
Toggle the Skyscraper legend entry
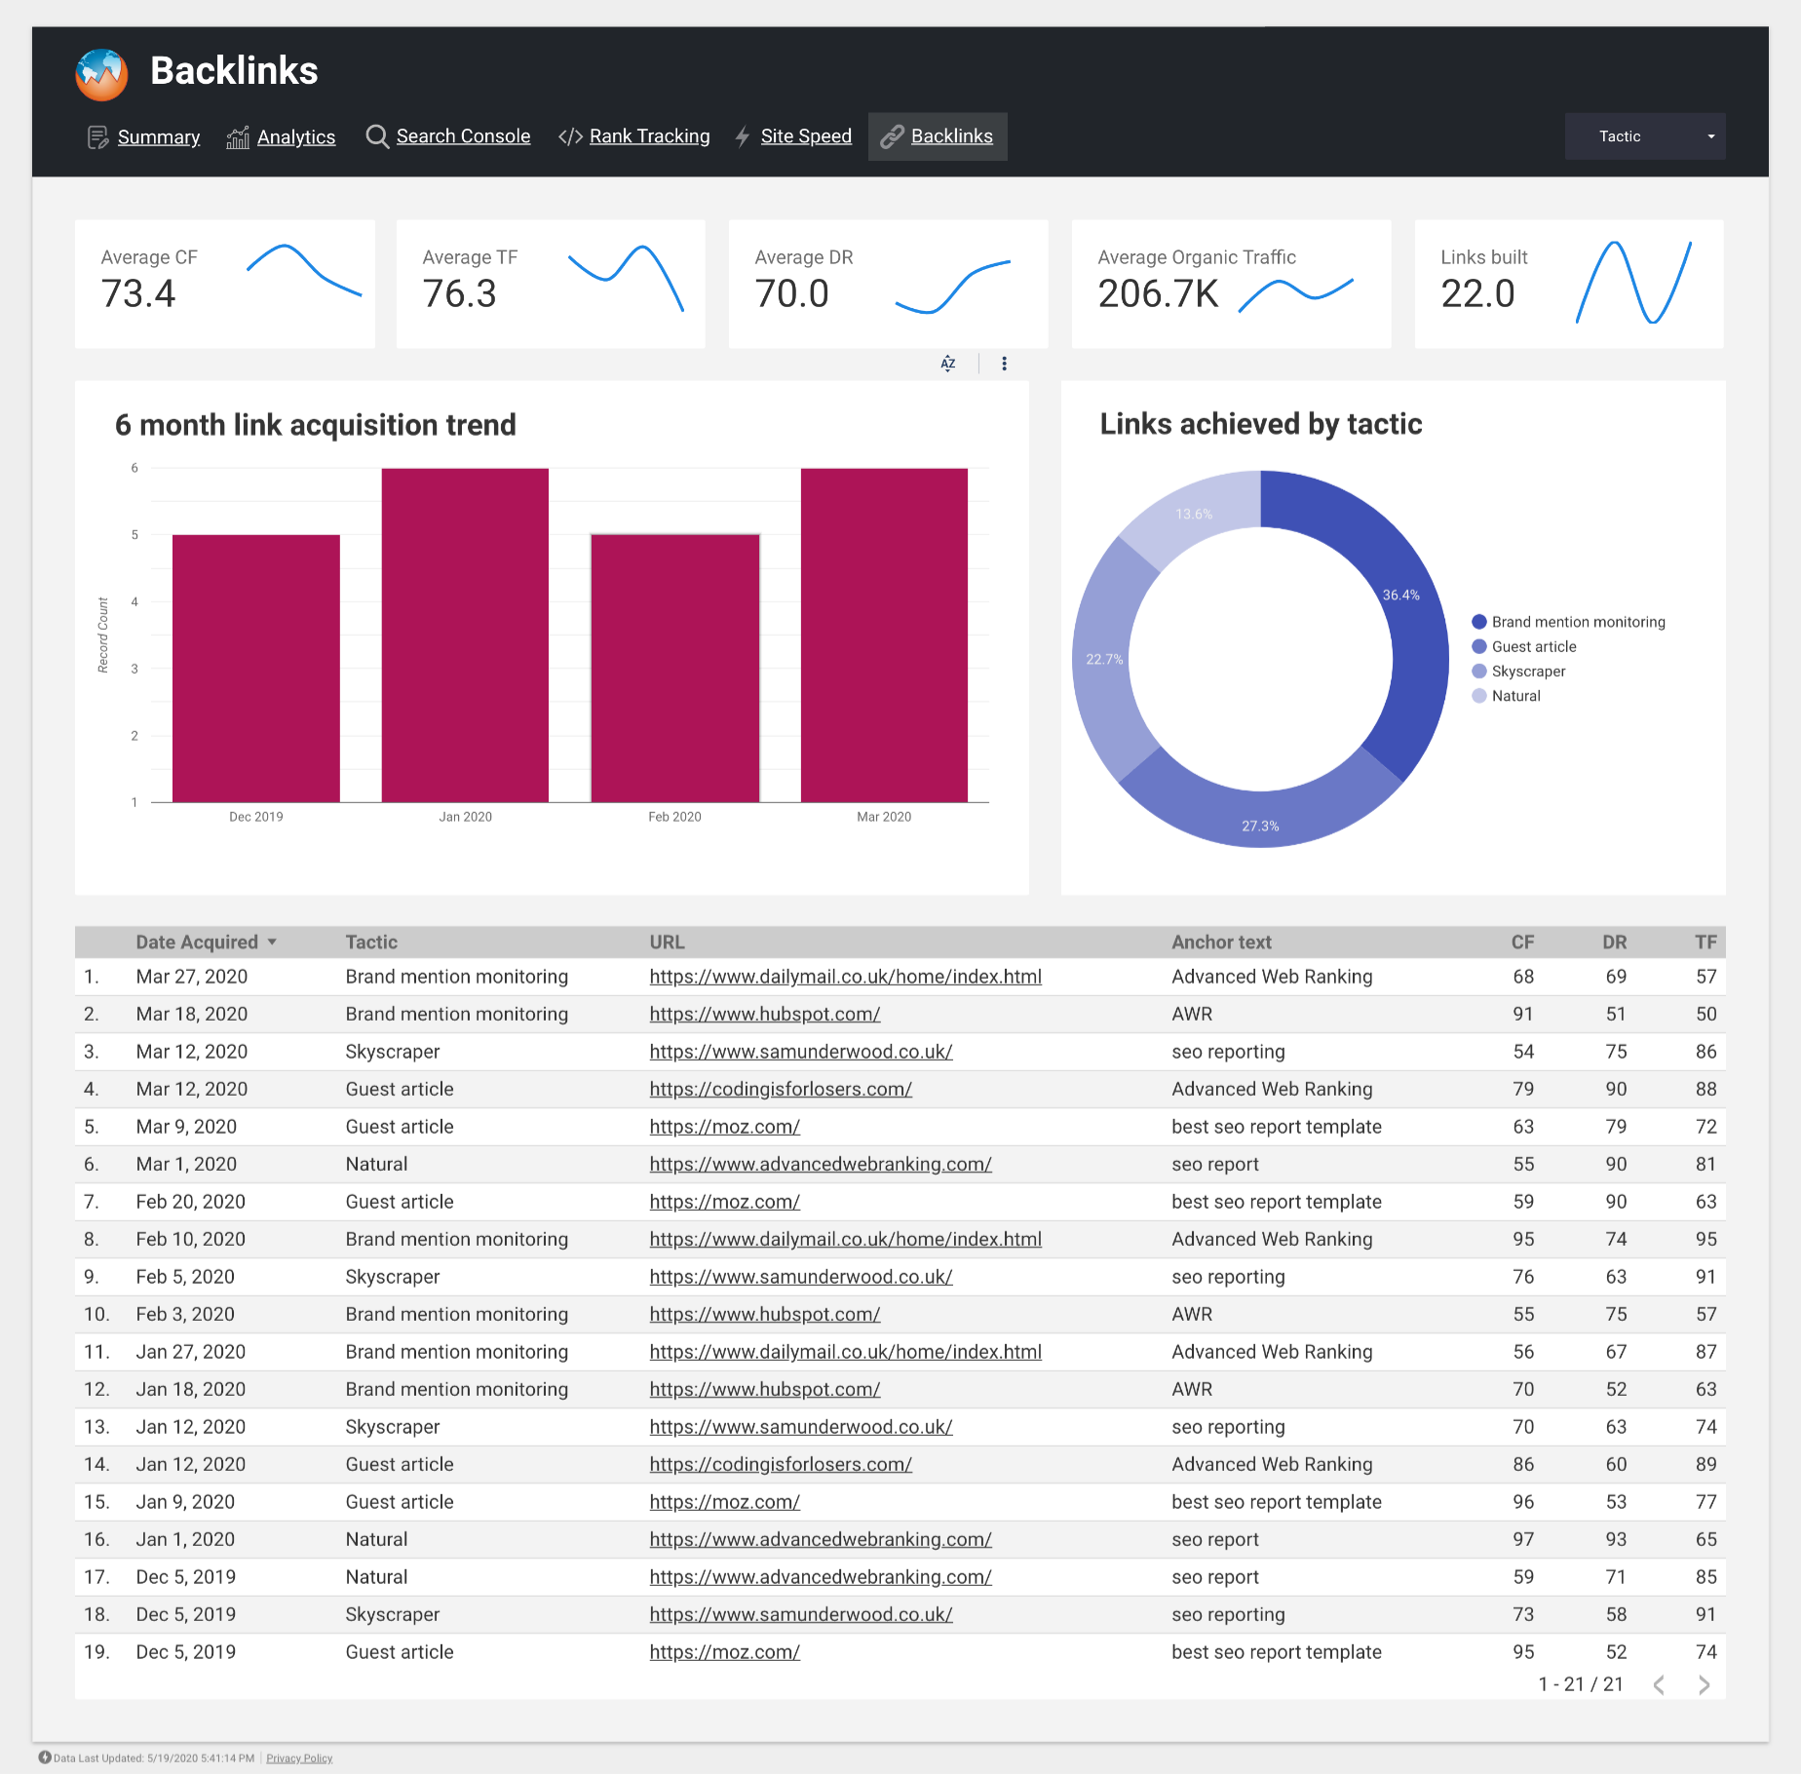[1518, 672]
